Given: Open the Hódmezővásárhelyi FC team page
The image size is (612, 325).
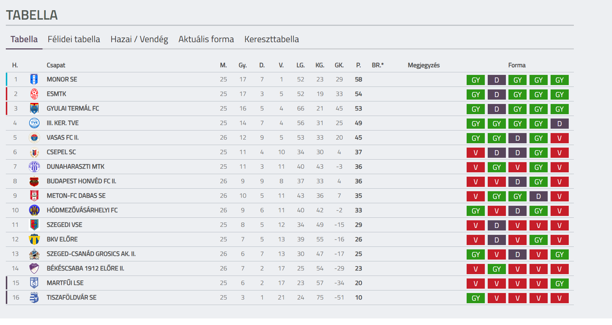Looking at the screenshot, I should point(82,210).
